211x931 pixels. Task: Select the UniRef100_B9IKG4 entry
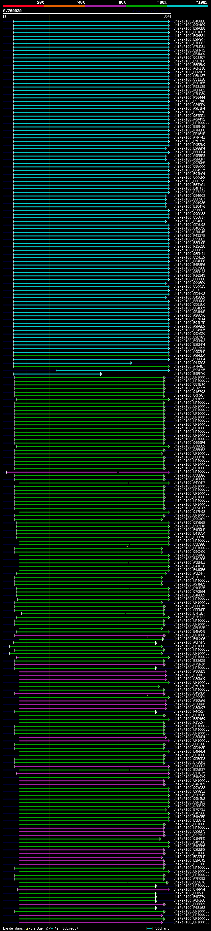[189, 174]
